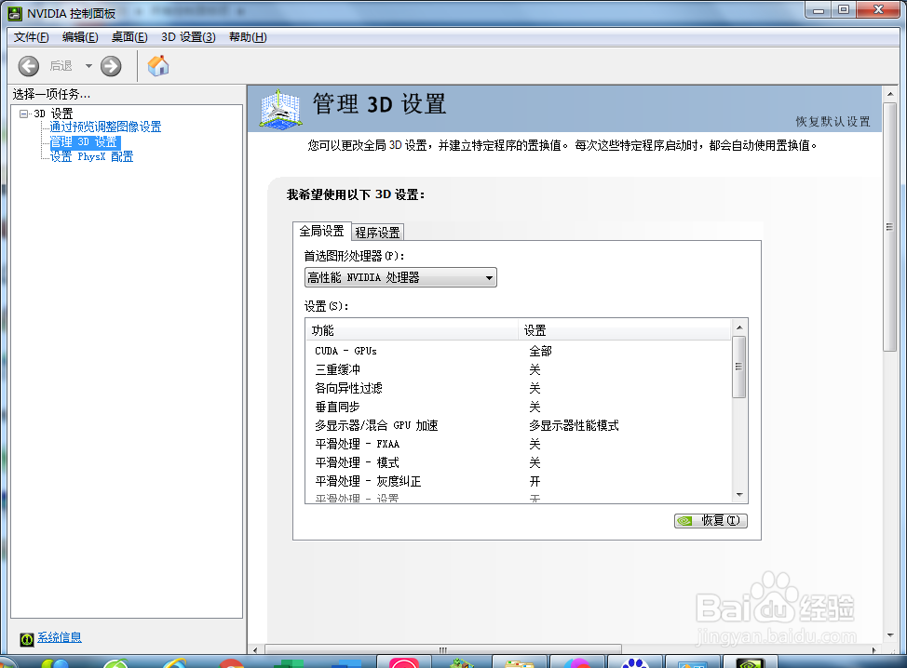The height and width of the screenshot is (668, 907).
Task: Click the settings list vertical scrollbar thumb
Action: [x=738, y=367]
